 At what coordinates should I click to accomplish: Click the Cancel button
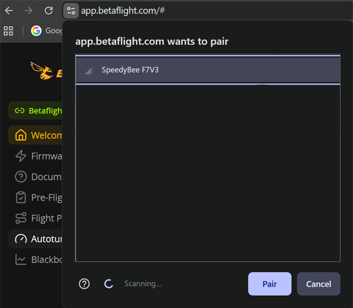pos(318,284)
